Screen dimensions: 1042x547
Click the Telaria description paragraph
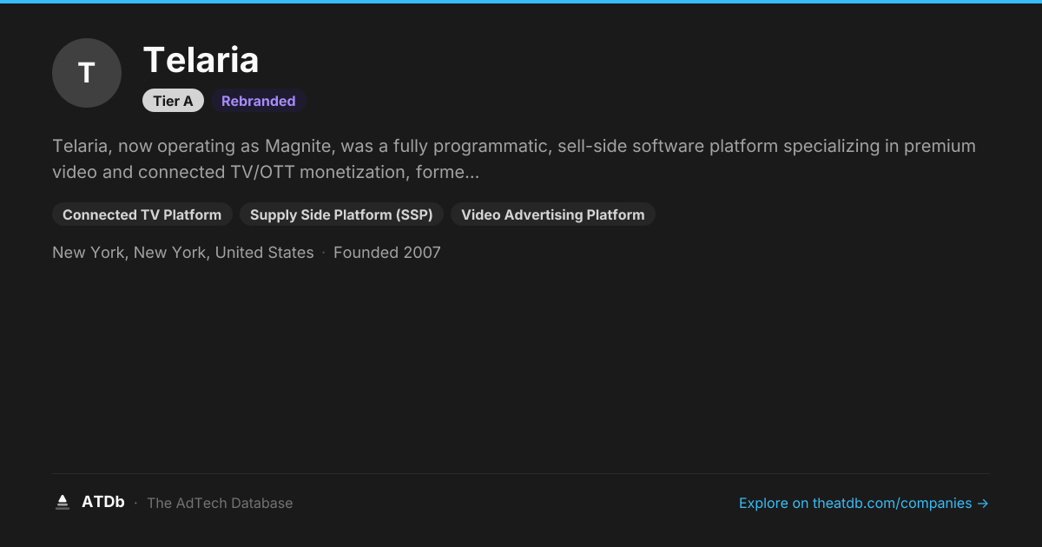coord(514,159)
